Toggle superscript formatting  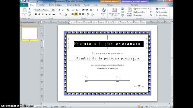(50, 14)
